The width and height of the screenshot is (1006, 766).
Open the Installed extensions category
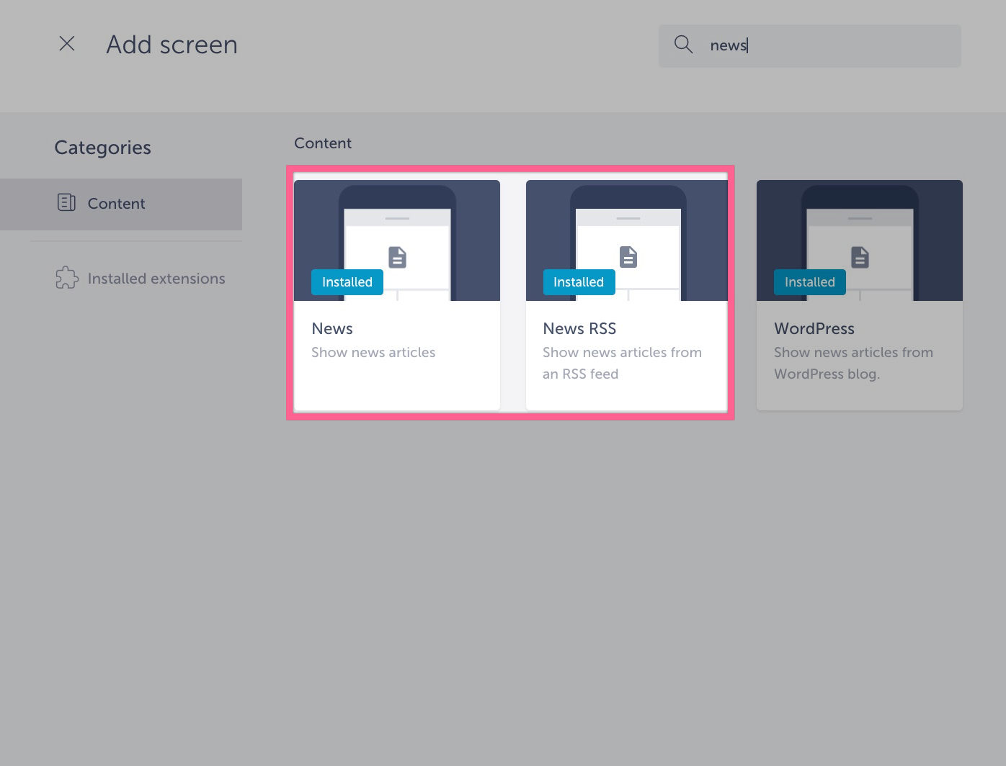click(x=156, y=279)
